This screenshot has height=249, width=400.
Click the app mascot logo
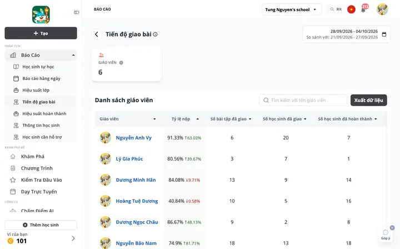(41, 15)
